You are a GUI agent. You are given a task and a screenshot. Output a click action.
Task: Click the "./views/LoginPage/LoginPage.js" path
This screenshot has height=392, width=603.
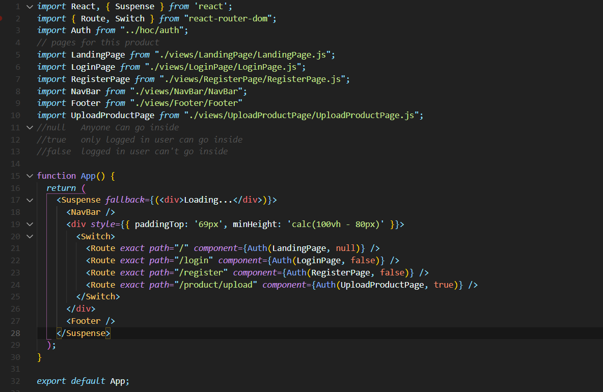(x=223, y=67)
